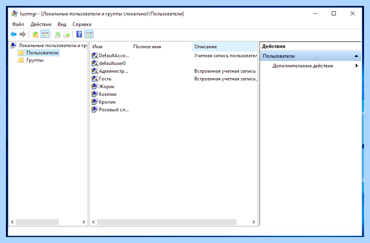Toggle console tree show/hide icon
Screen dimensions: 370x243
(45, 35)
